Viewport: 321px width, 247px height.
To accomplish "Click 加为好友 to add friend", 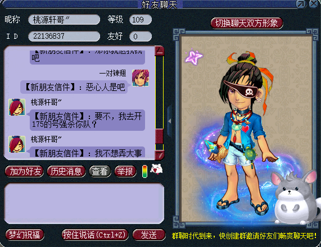I will (24, 171).
